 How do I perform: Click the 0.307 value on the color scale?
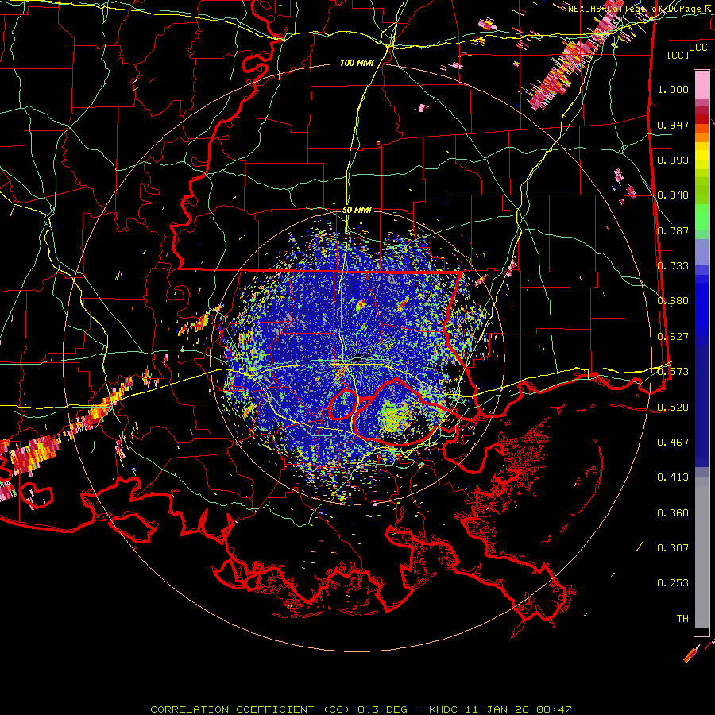tap(673, 548)
